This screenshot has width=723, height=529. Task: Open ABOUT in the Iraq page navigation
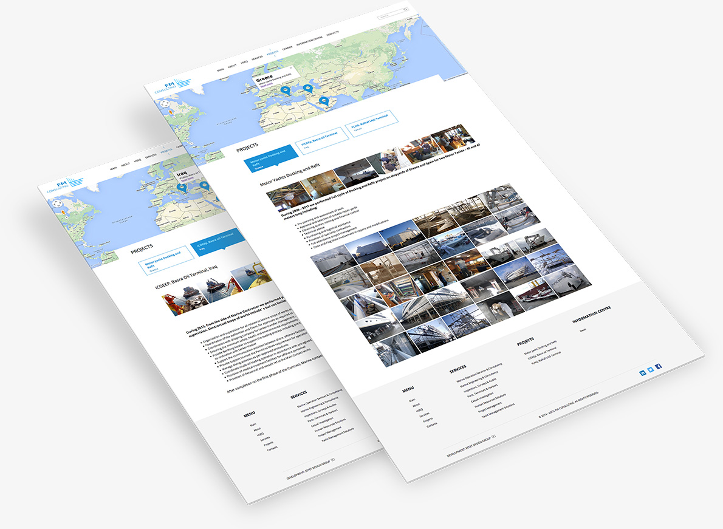[x=125, y=165]
